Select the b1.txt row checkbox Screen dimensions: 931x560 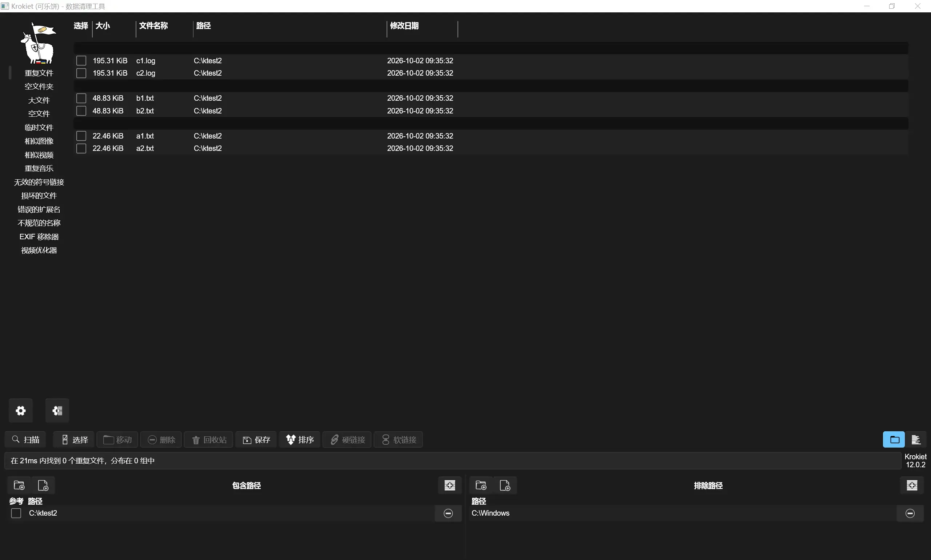click(81, 98)
